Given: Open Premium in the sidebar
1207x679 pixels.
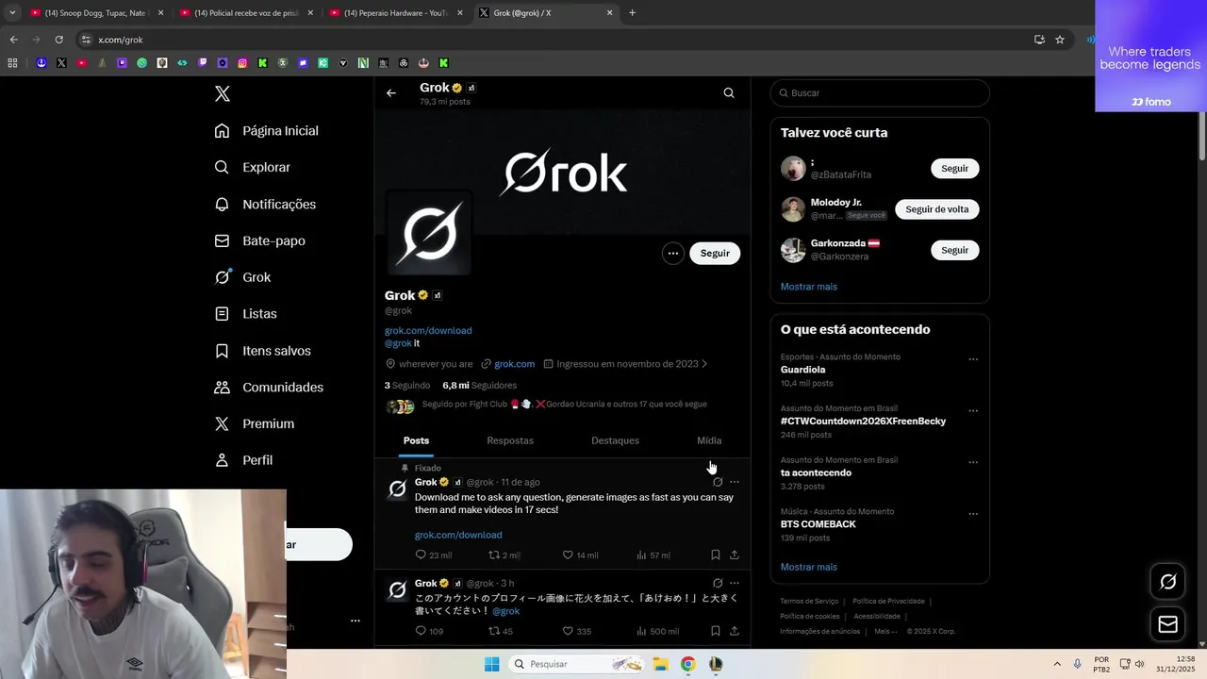Looking at the screenshot, I should coord(255,423).
